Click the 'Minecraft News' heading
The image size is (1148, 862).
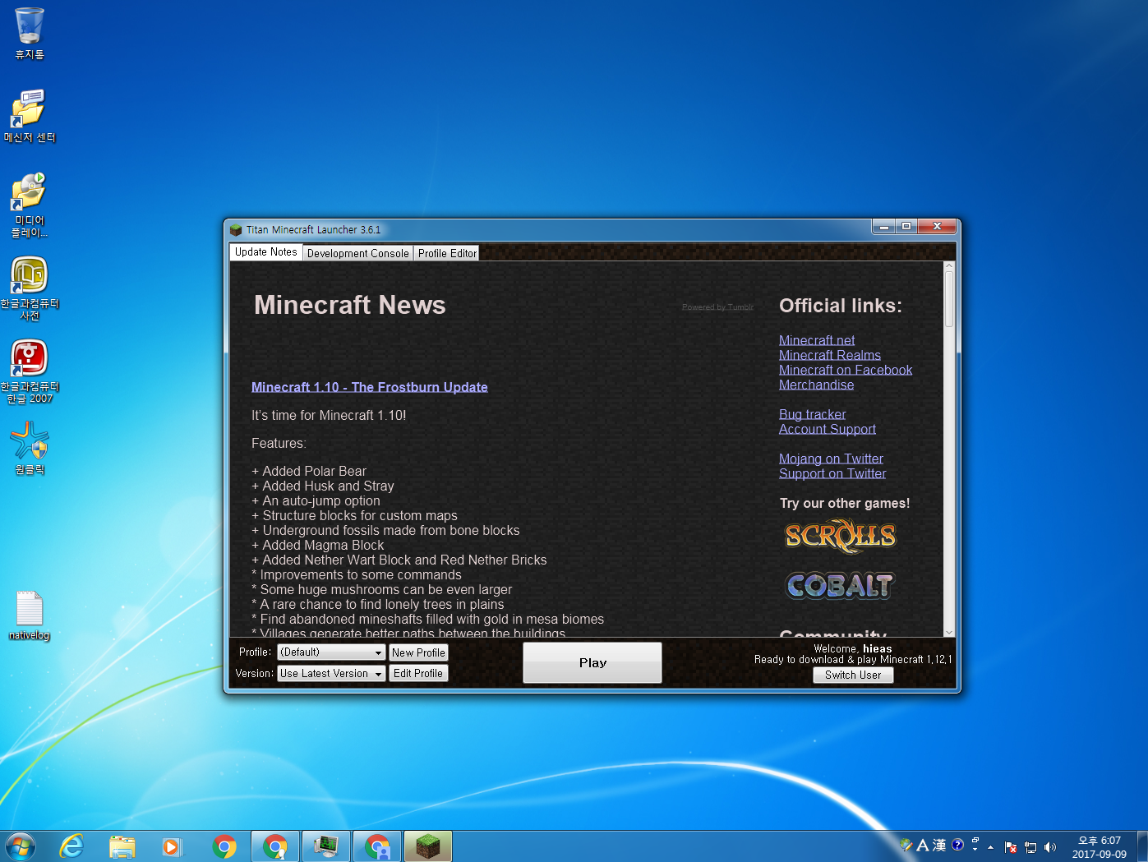point(350,305)
